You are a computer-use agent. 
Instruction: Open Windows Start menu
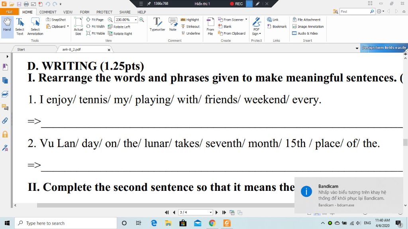[x=7, y=223]
